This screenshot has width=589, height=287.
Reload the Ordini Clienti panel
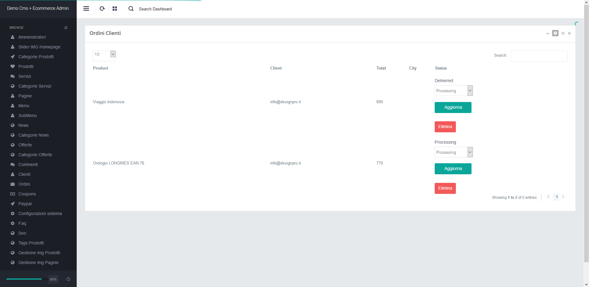click(x=563, y=33)
